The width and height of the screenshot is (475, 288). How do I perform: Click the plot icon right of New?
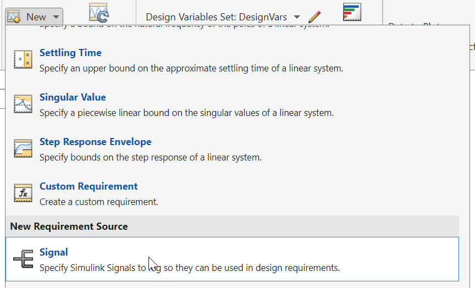98,12
